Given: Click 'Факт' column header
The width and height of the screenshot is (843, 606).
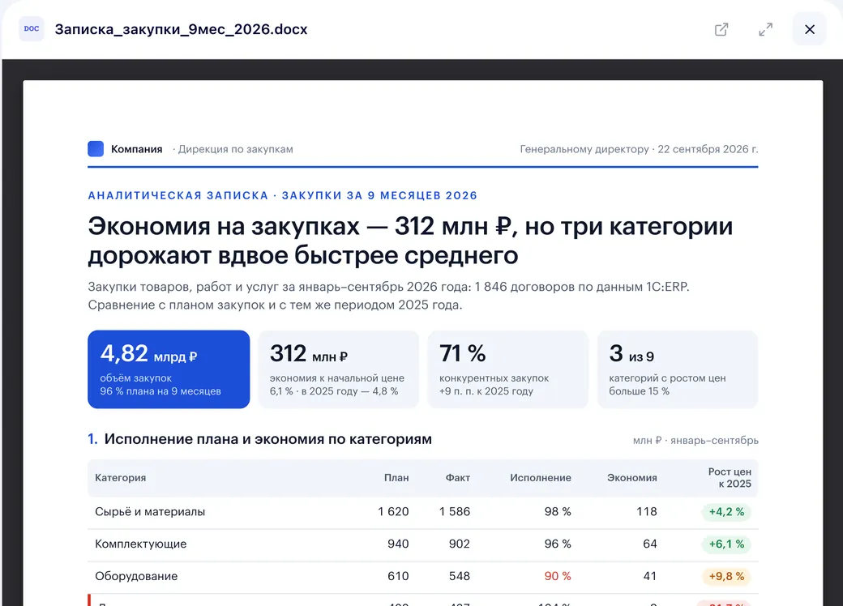Looking at the screenshot, I should [457, 478].
